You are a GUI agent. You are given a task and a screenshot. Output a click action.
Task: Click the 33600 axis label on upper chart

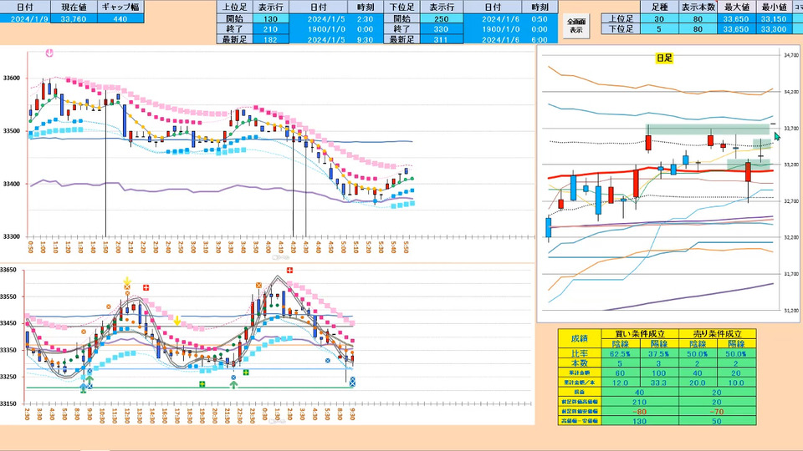pos(12,79)
